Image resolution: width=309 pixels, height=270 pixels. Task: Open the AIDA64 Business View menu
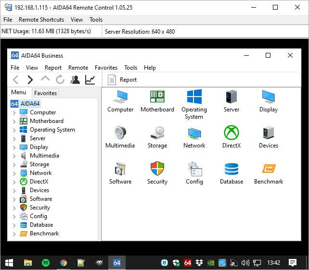32,68
